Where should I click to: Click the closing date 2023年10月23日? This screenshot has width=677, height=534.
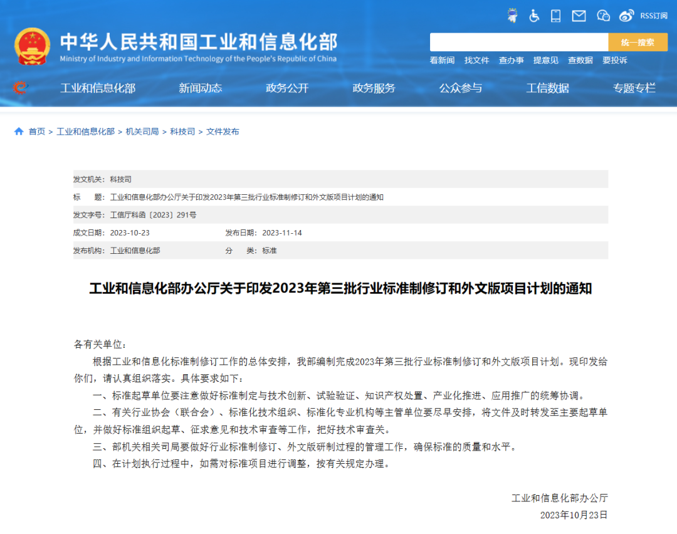click(574, 515)
